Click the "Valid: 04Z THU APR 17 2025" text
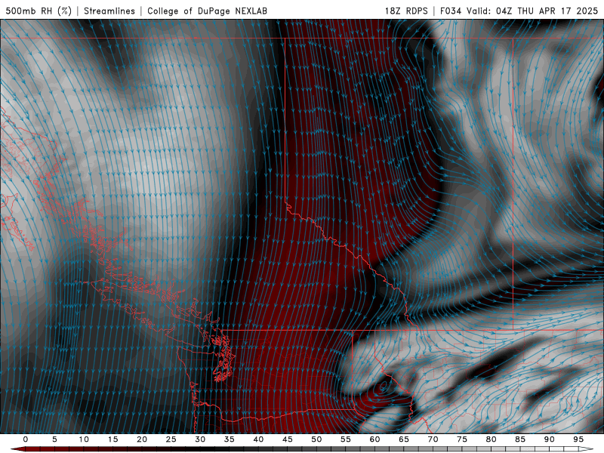The width and height of the screenshot is (604, 453). [x=532, y=11]
